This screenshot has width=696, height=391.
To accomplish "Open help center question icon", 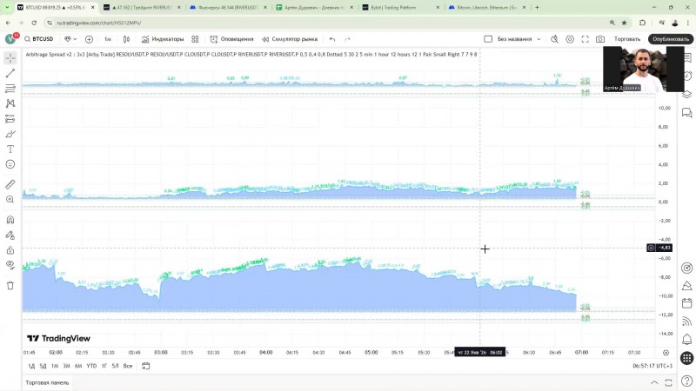I will [686, 381].
